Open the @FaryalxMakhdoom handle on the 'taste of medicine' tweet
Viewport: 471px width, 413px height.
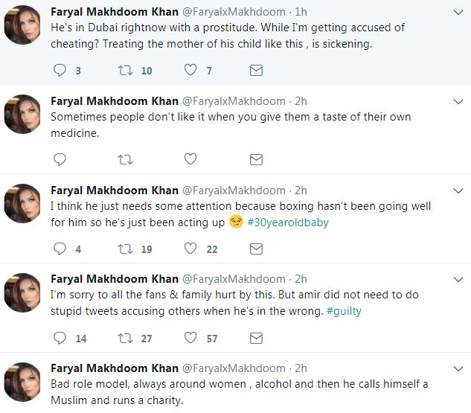[x=233, y=101]
